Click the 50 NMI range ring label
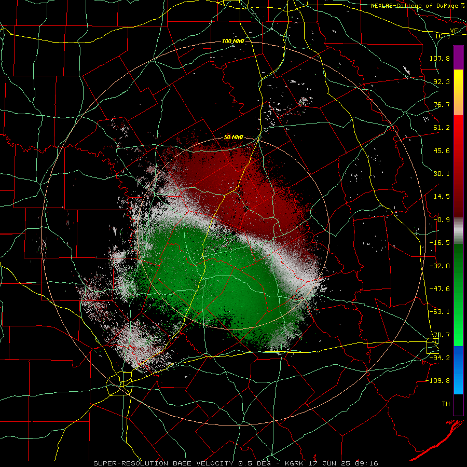The height and width of the screenshot is (467, 467). 233,138
